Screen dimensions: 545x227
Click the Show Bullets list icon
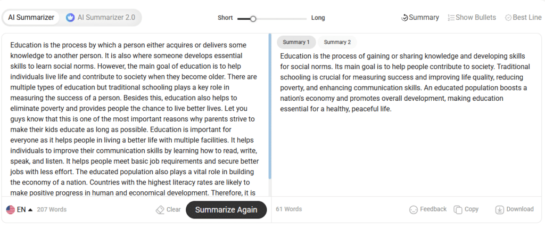coord(451,18)
